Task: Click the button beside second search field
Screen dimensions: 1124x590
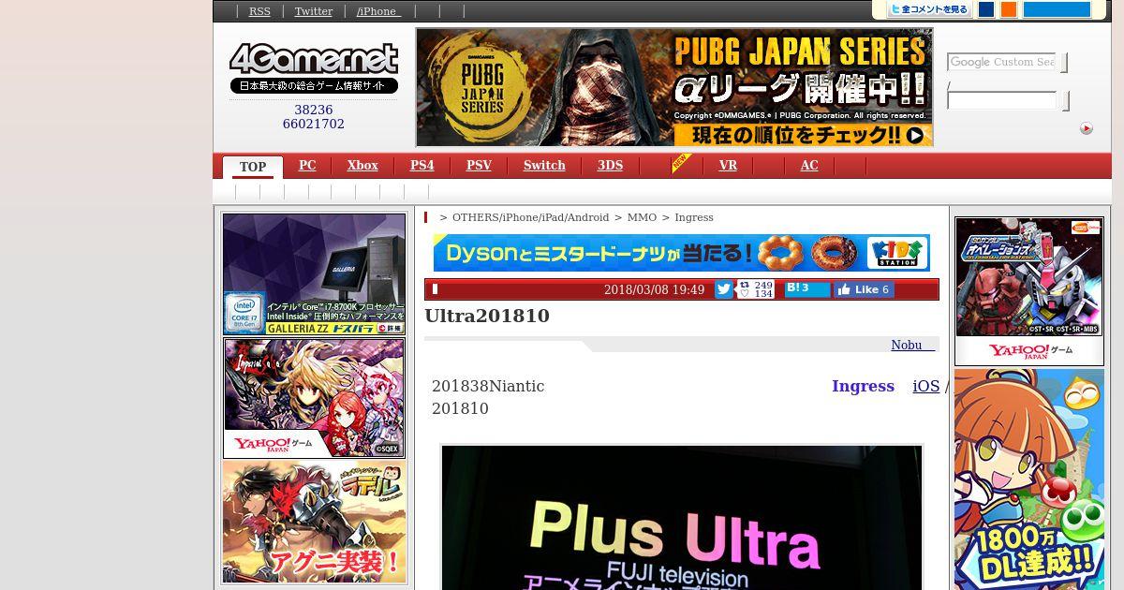Action: coord(1066,101)
